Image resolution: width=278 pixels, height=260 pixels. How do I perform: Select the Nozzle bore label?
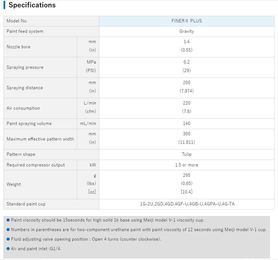(x=18, y=47)
